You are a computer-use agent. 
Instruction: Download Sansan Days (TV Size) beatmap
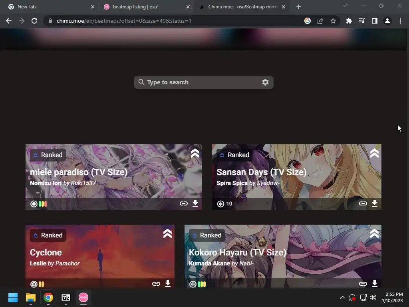coord(375,203)
